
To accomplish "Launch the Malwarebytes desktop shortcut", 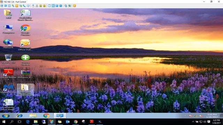I will click(x=8, y=89).
